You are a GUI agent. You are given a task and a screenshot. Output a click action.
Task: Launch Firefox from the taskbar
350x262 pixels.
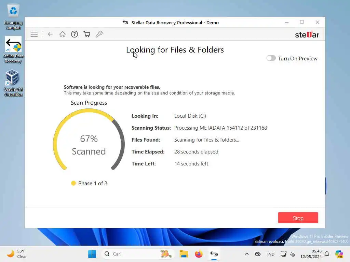tap(199, 254)
